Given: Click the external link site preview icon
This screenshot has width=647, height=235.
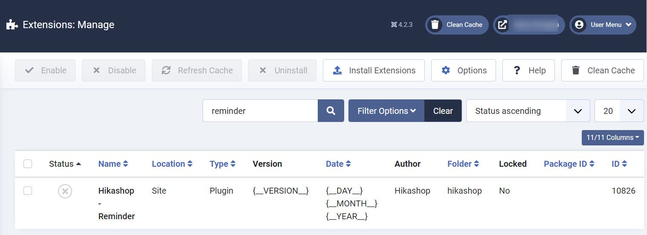Looking at the screenshot, I should 503,25.
